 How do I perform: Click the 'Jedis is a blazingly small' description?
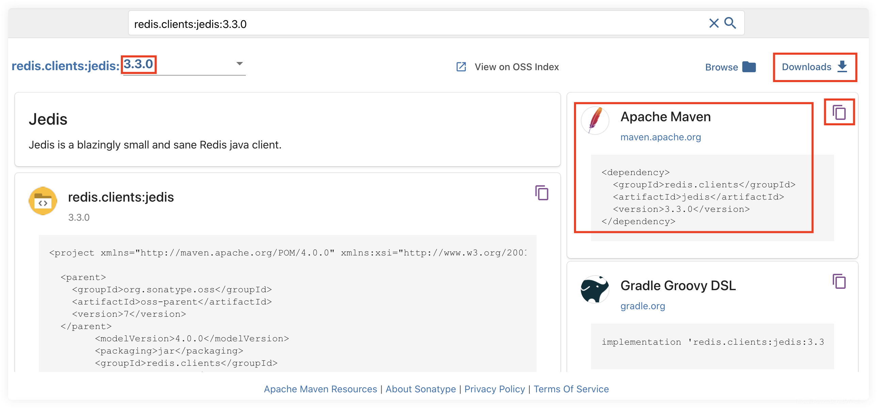(x=155, y=145)
